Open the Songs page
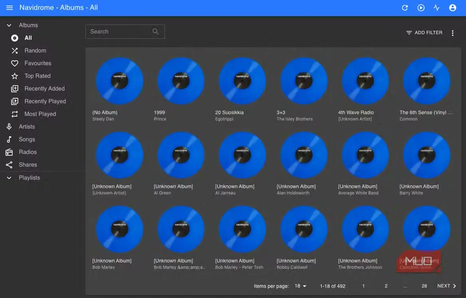 tap(27, 139)
